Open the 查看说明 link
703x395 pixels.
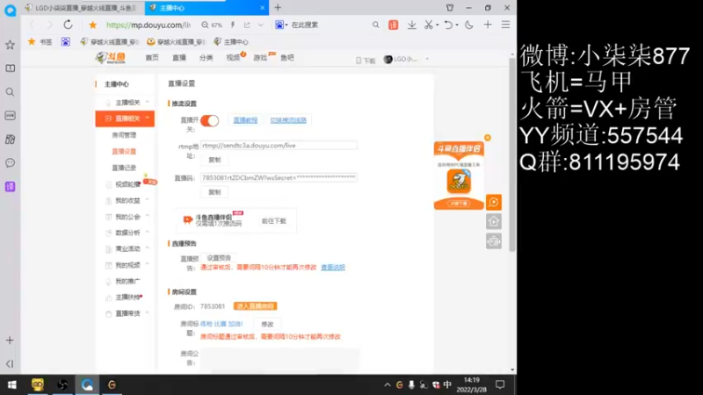click(x=333, y=268)
